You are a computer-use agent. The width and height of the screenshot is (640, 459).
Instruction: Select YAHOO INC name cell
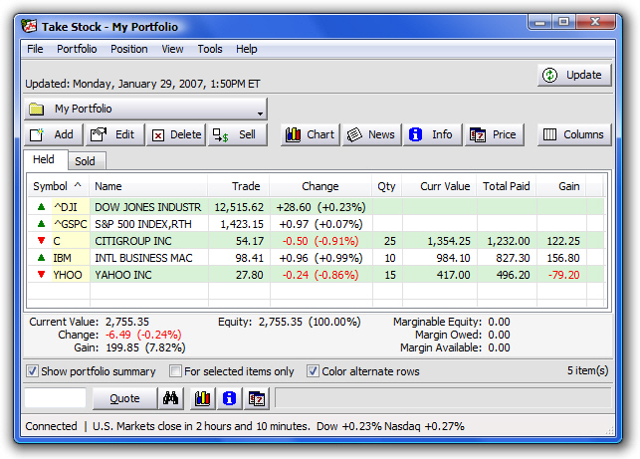148,275
